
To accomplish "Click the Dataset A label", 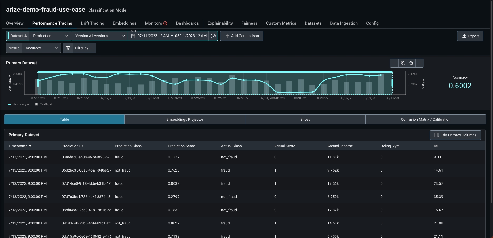I will [x=19, y=36].
